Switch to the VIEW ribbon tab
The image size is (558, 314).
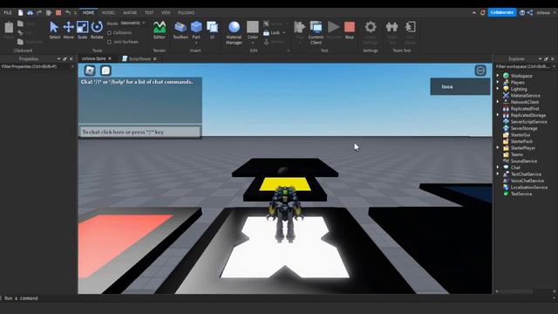pos(166,12)
